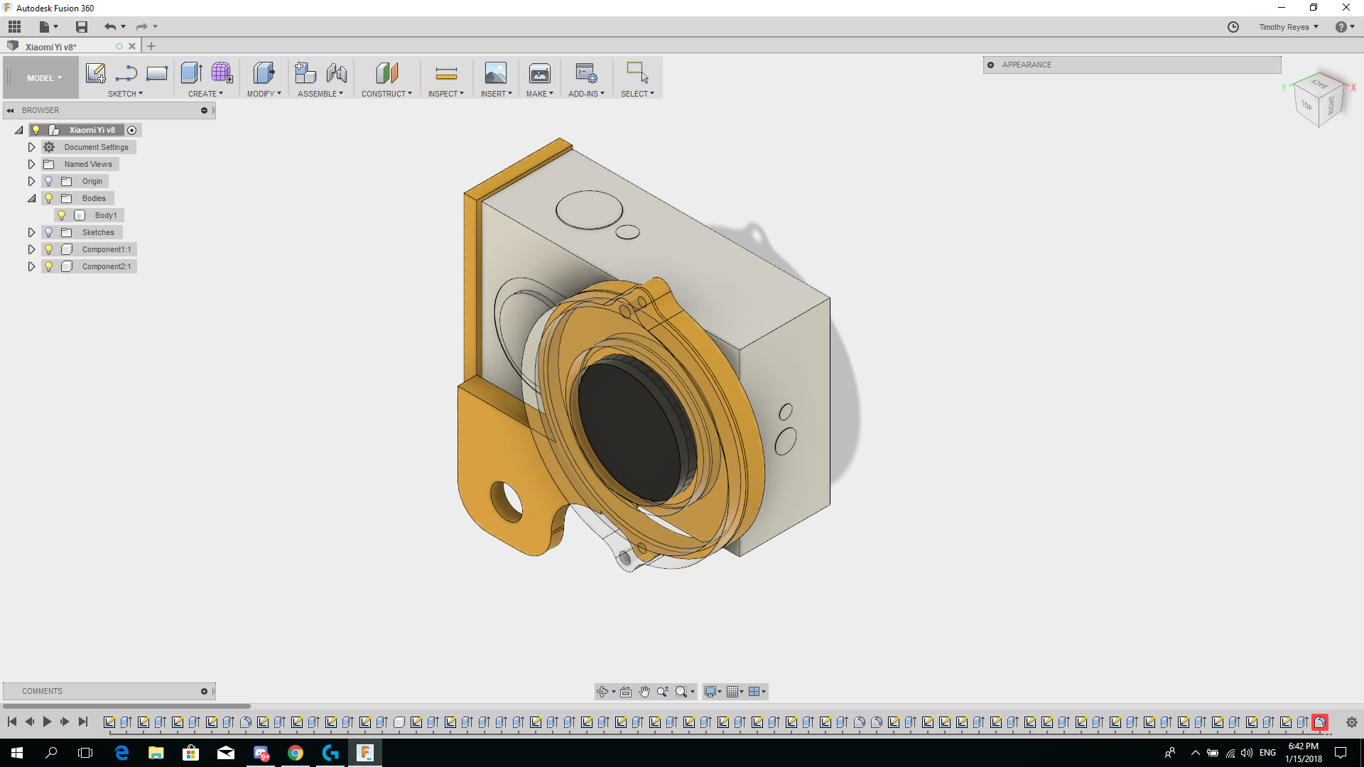Screen dimensions: 1364x767
Task: Switch to the Xiaomi Yi v8 tab
Action: coord(50,46)
